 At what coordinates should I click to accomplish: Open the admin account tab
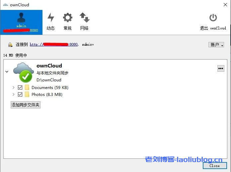point(21,22)
